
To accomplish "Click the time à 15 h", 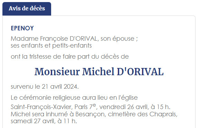I will pos(161,107).
